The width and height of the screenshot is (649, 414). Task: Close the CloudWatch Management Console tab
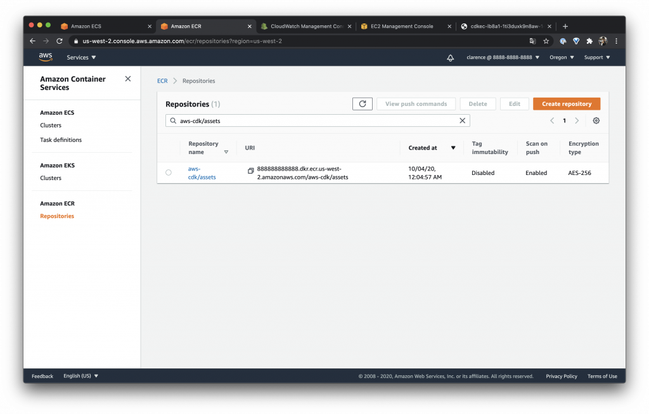(x=349, y=26)
